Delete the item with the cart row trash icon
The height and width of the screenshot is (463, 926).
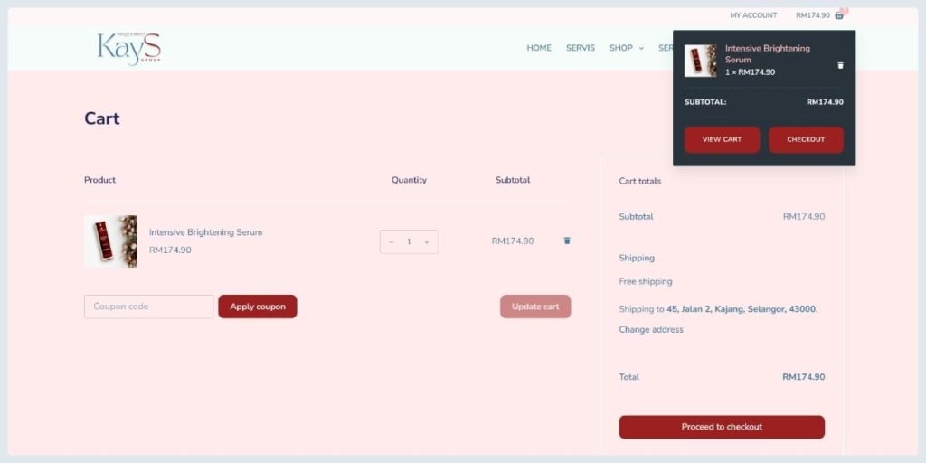pyautogui.click(x=567, y=241)
